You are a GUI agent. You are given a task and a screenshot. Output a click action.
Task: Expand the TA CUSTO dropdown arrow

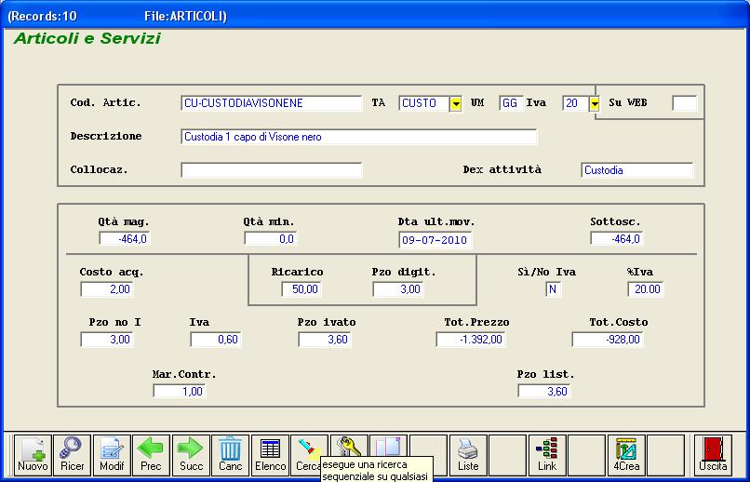point(456,103)
